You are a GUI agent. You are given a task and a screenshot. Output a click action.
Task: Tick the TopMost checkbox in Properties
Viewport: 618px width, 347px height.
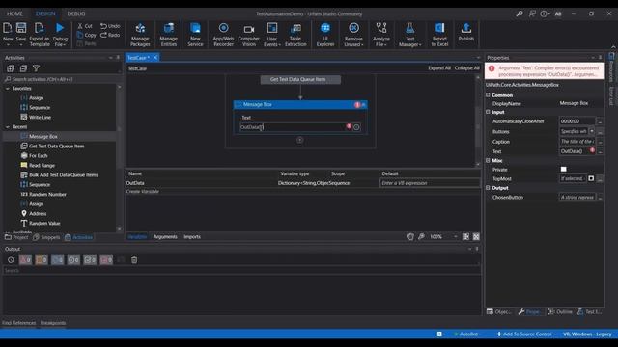[591, 178]
